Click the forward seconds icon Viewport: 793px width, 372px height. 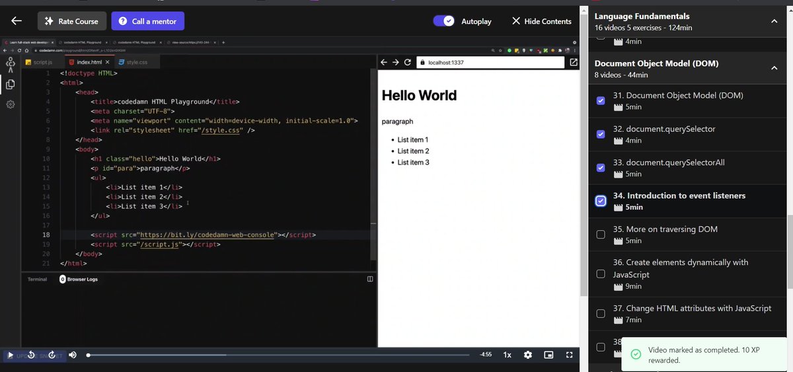pyautogui.click(x=52, y=355)
